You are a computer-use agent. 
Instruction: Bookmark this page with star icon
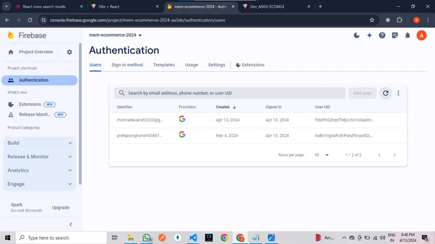(372, 20)
